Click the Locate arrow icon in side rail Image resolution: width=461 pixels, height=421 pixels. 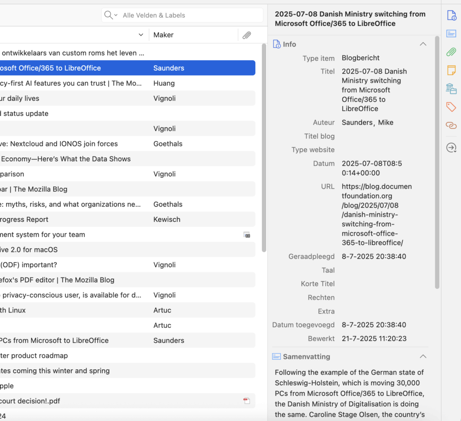point(451,148)
